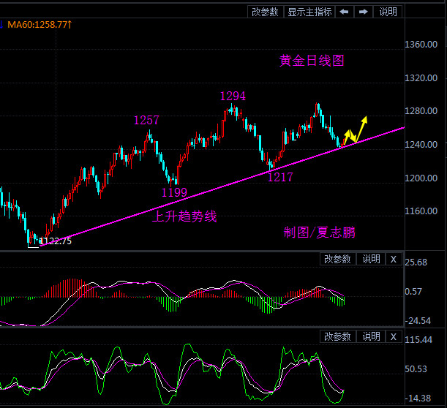This screenshot has height=408, width=447.
Task: Click the yellow zigzag forecast arrow on chart
Action: (356, 129)
